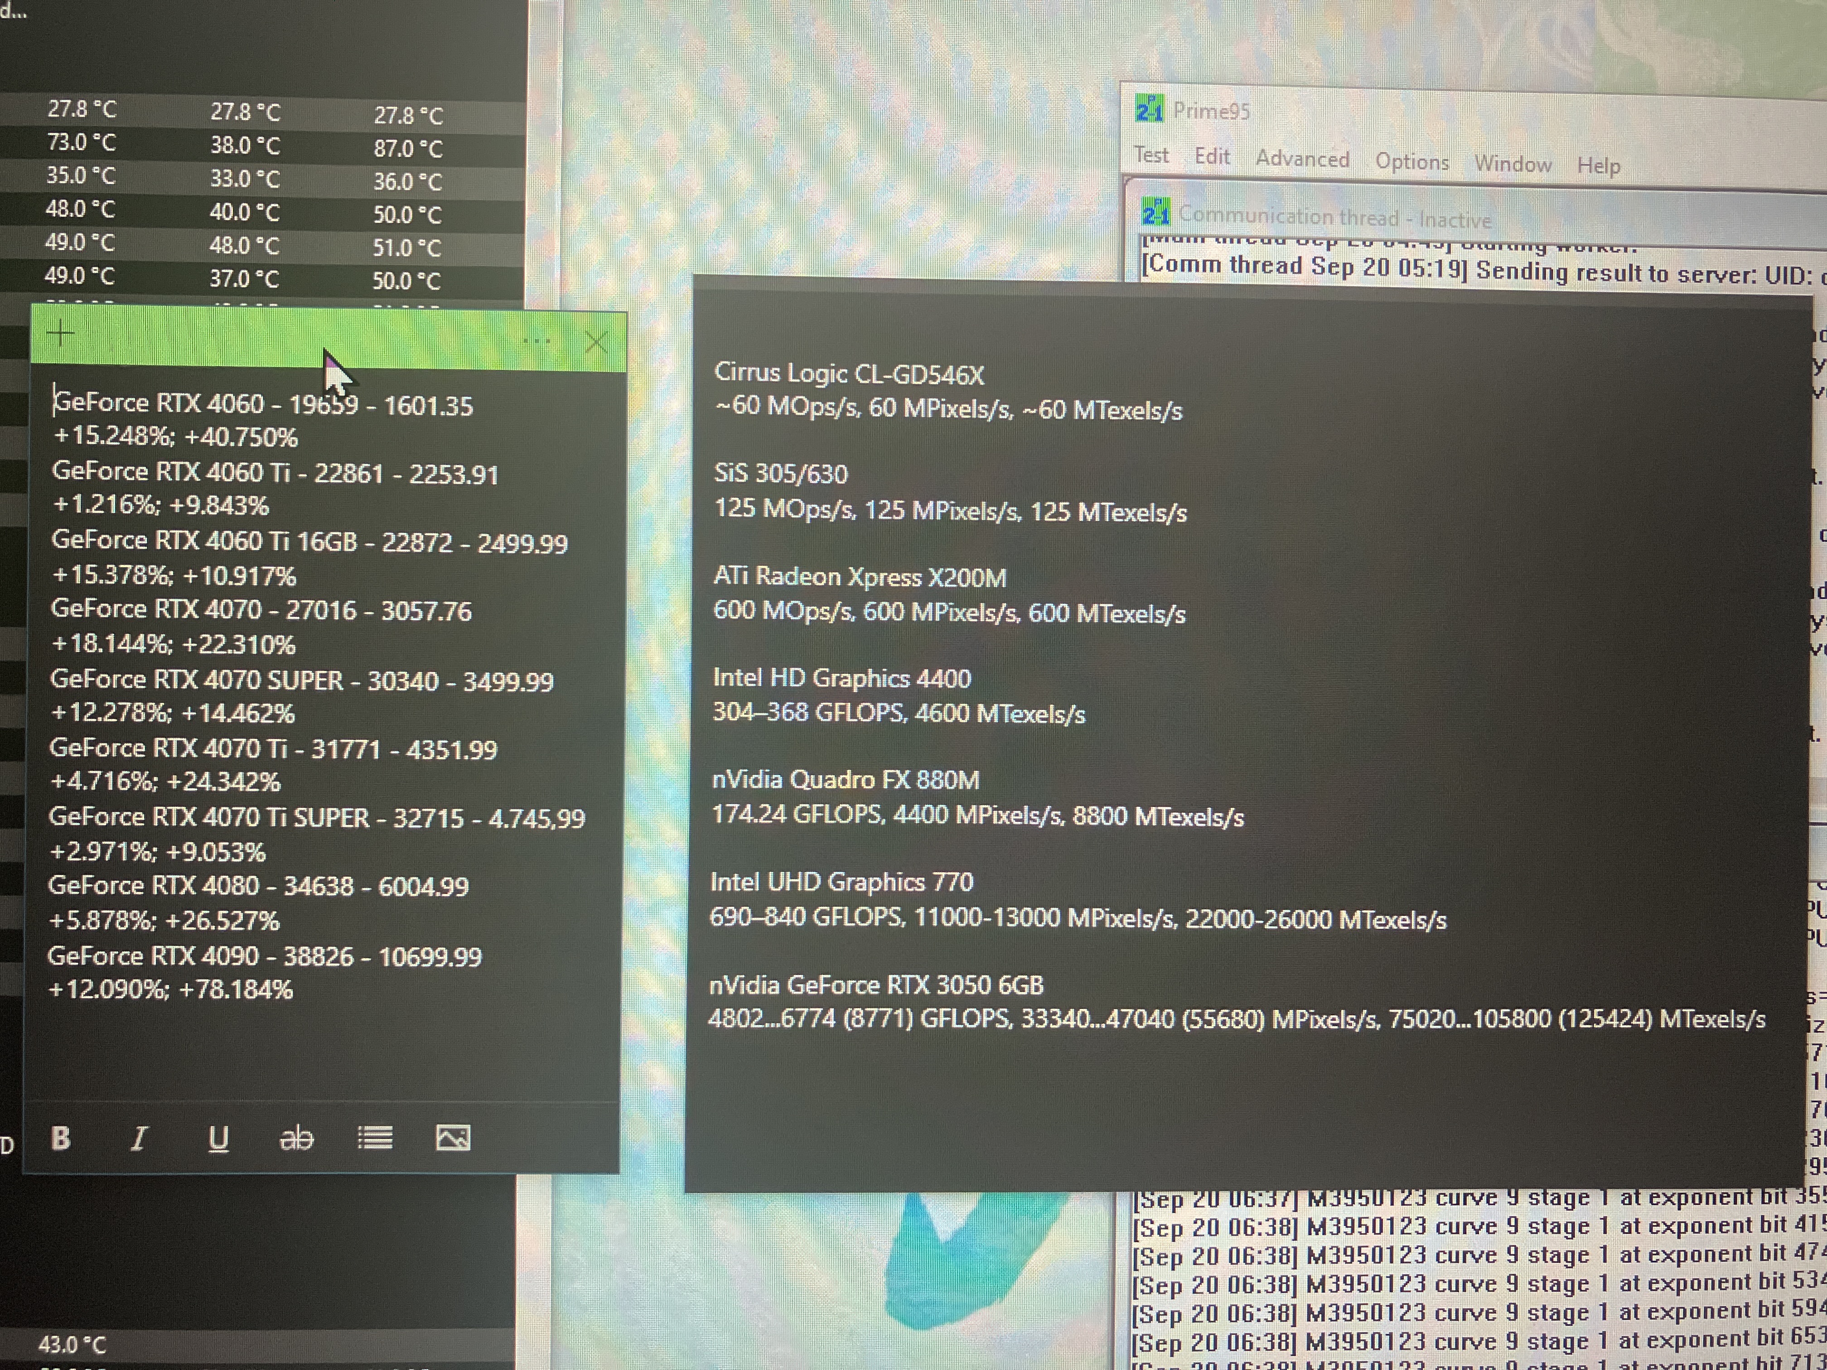Click the '+15.248%; +40.750%' line
The width and height of the screenshot is (1827, 1370).
pyautogui.click(x=175, y=436)
